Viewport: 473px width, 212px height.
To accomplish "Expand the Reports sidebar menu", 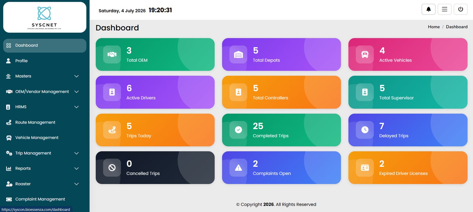I will click(45, 168).
